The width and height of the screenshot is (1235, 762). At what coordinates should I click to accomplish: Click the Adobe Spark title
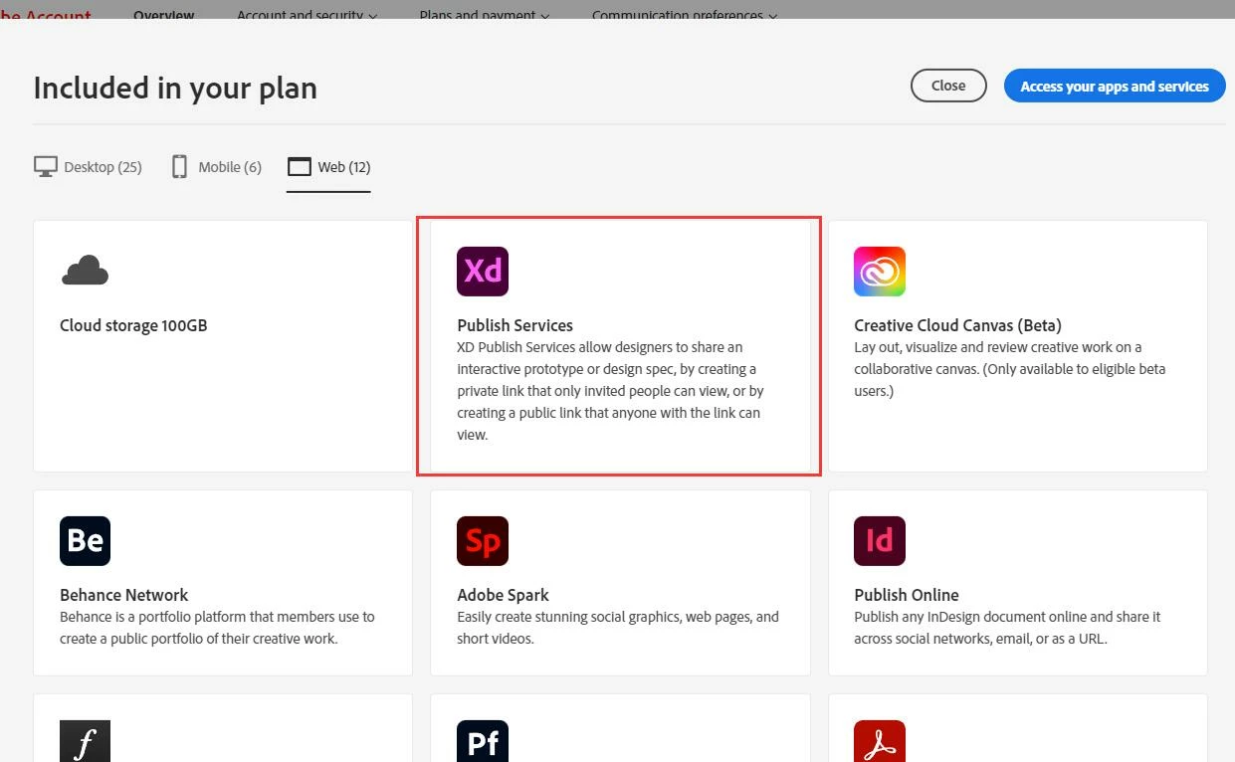tap(503, 595)
